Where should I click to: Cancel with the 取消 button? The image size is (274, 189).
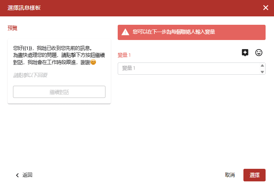click(x=230, y=175)
